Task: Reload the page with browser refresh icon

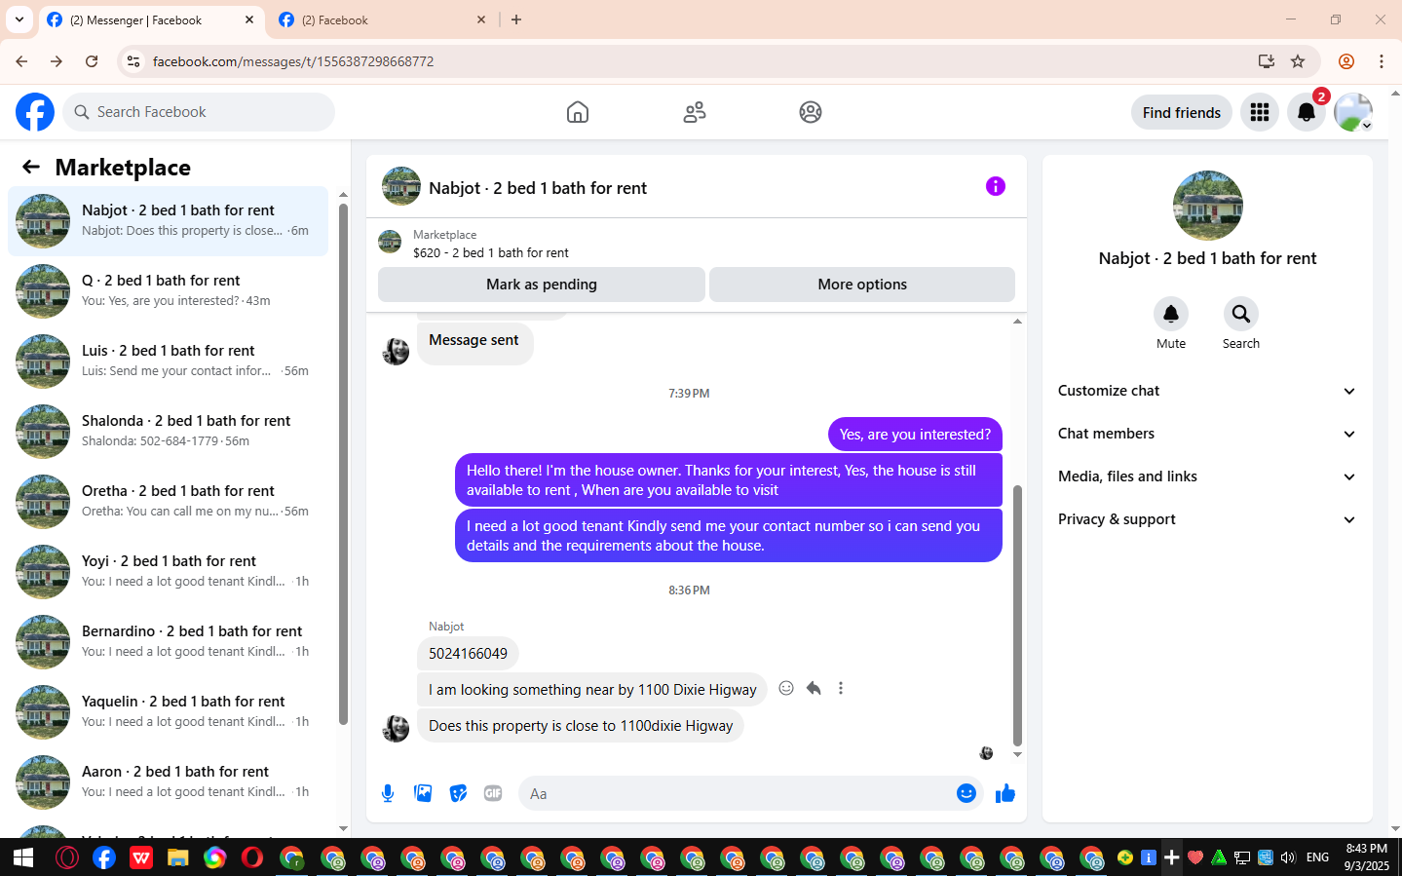Action: point(92,61)
